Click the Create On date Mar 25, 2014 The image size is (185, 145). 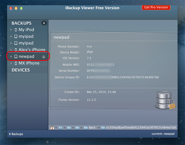101,92
